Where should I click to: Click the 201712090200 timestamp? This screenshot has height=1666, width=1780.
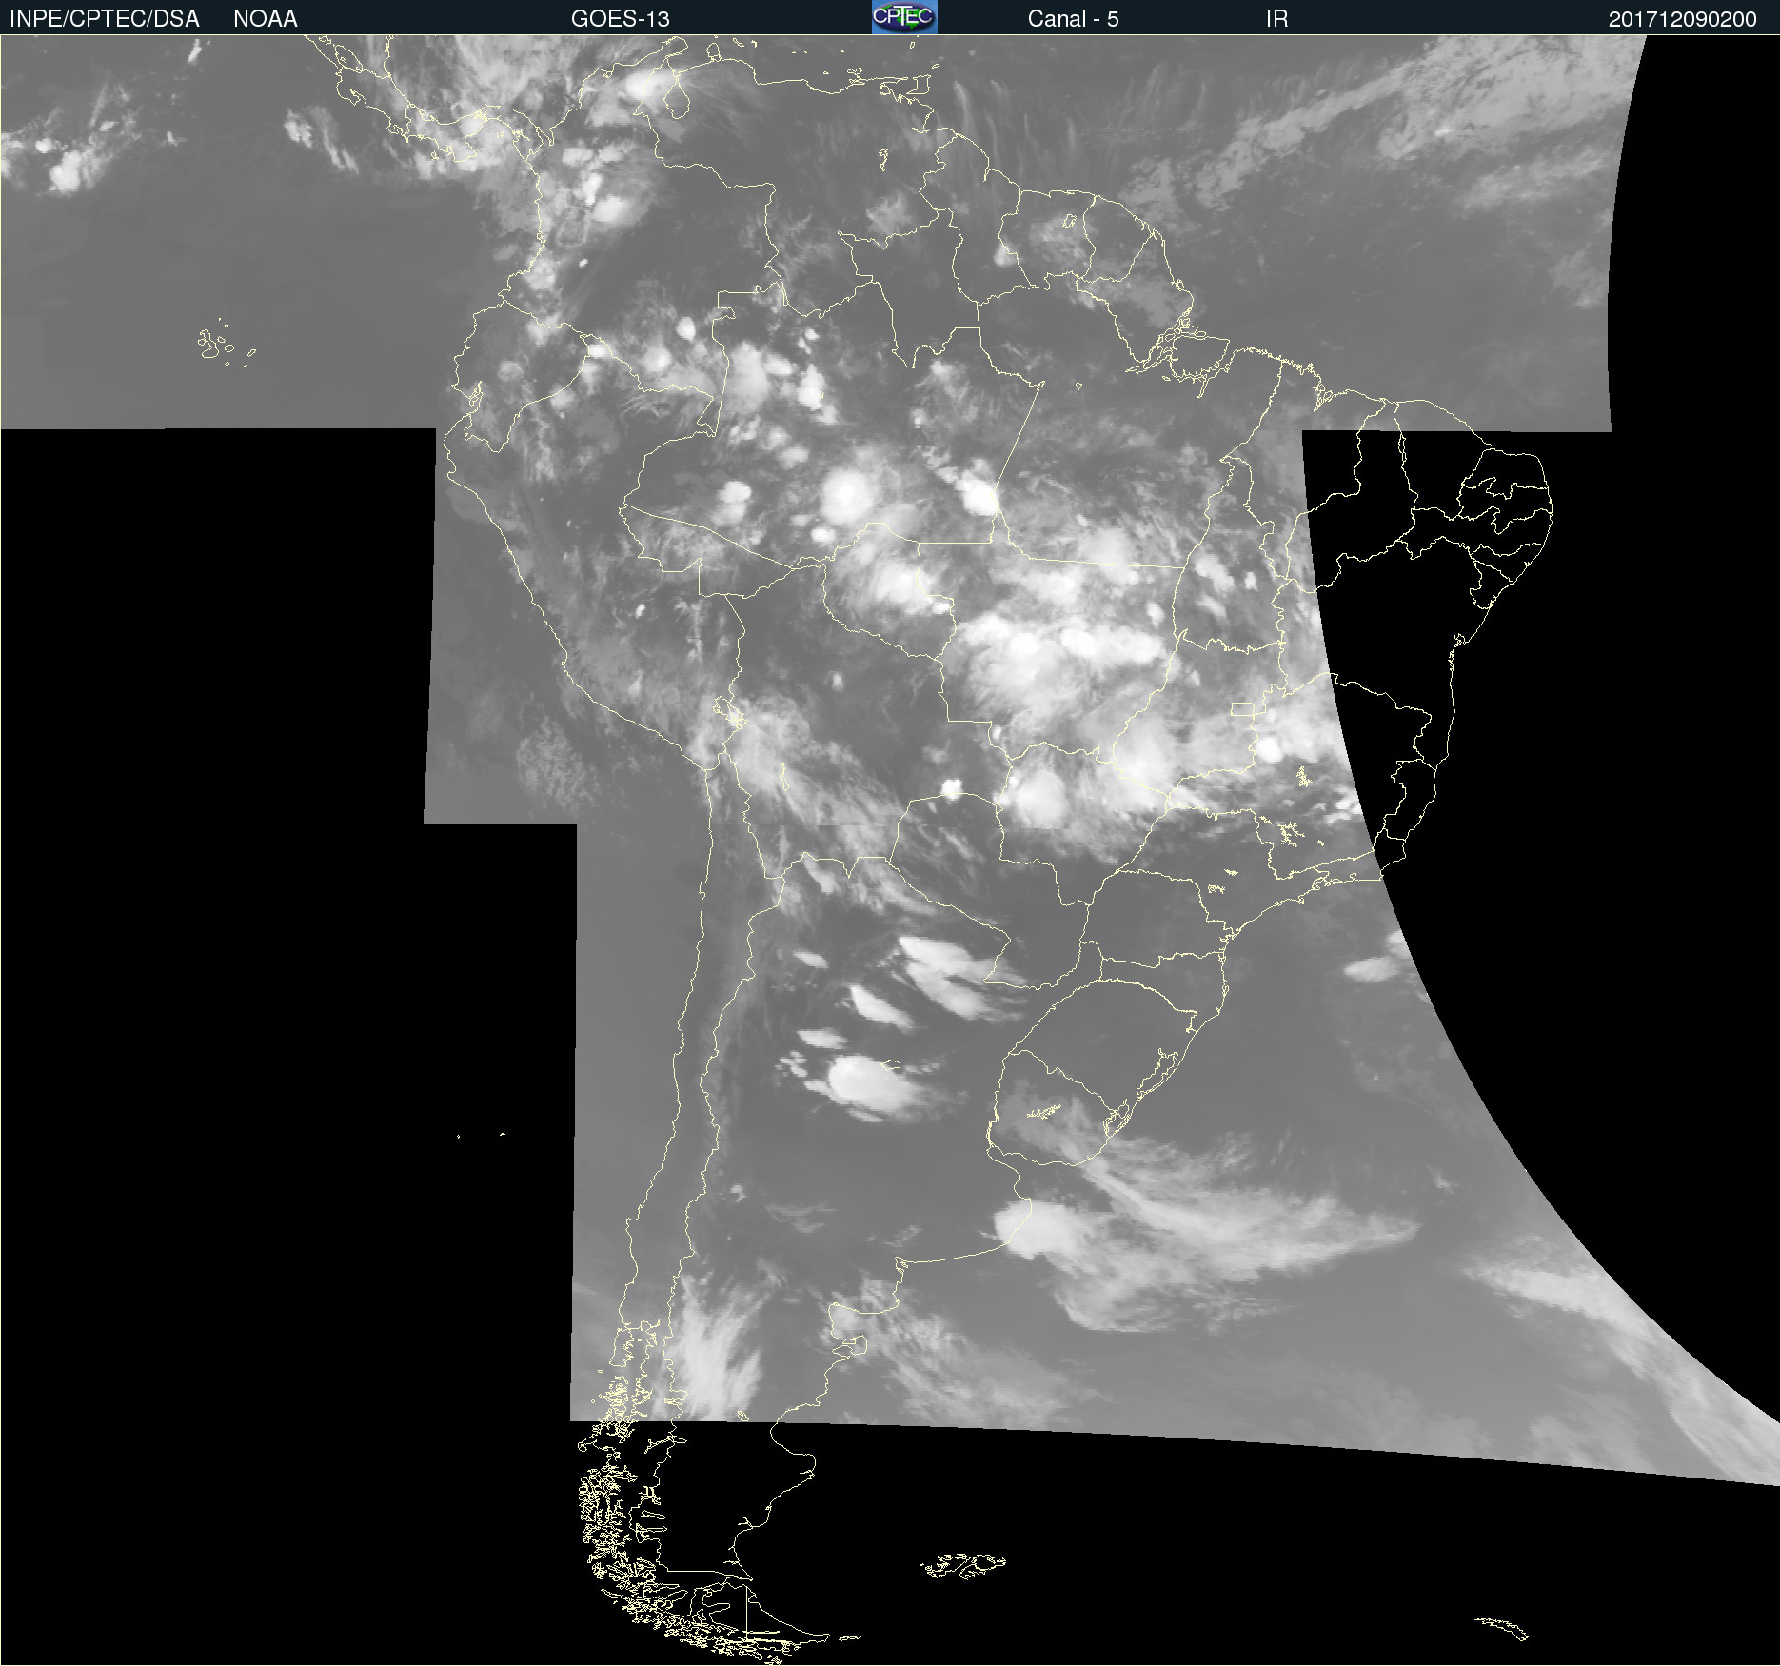point(1682,19)
